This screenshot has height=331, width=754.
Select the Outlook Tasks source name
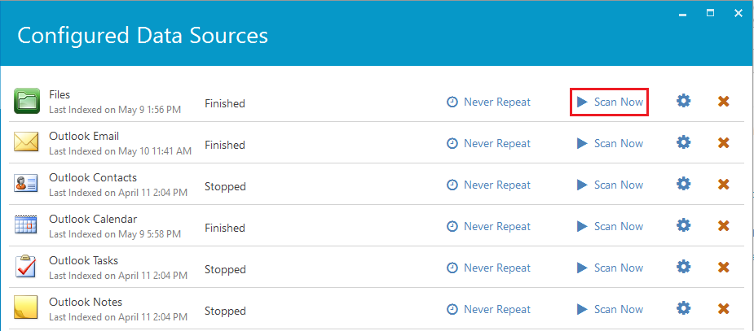(83, 260)
